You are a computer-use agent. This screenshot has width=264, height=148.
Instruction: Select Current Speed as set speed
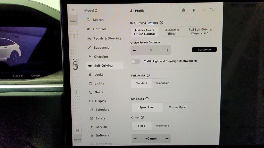[x=178, y=107]
